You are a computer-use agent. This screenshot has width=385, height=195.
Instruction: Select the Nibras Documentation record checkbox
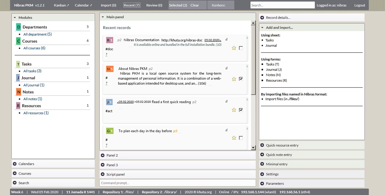pos(241,48)
